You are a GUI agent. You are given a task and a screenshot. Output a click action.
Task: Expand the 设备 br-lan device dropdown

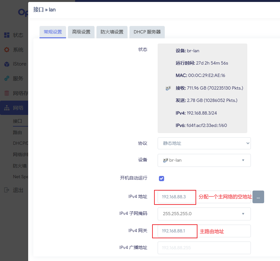(x=204, y=160)
